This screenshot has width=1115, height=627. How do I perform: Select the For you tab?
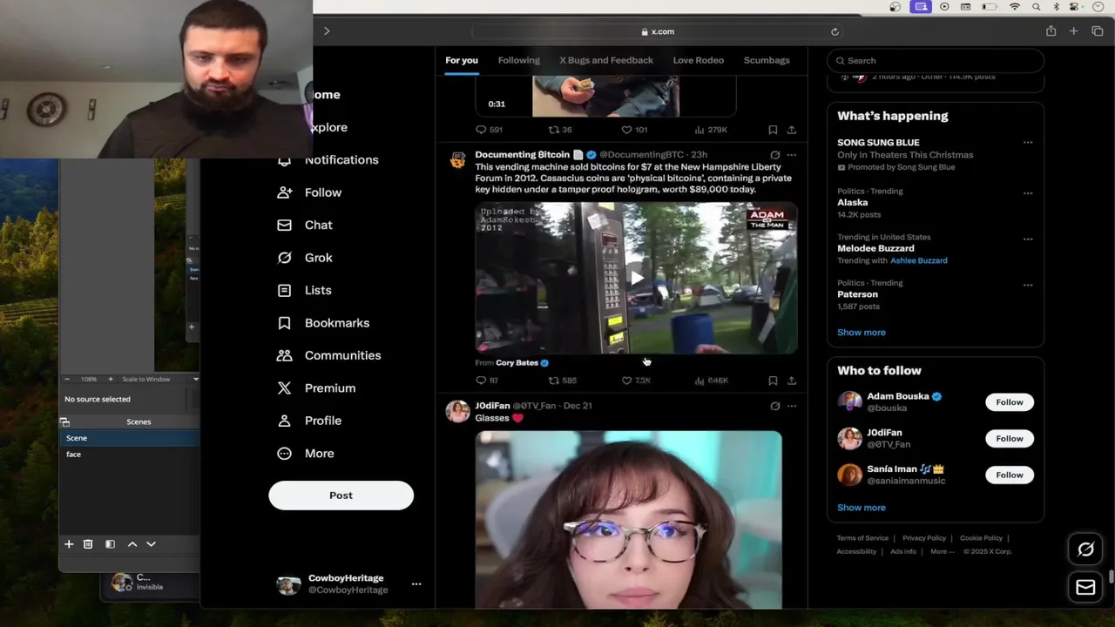[x=462, y=60]
